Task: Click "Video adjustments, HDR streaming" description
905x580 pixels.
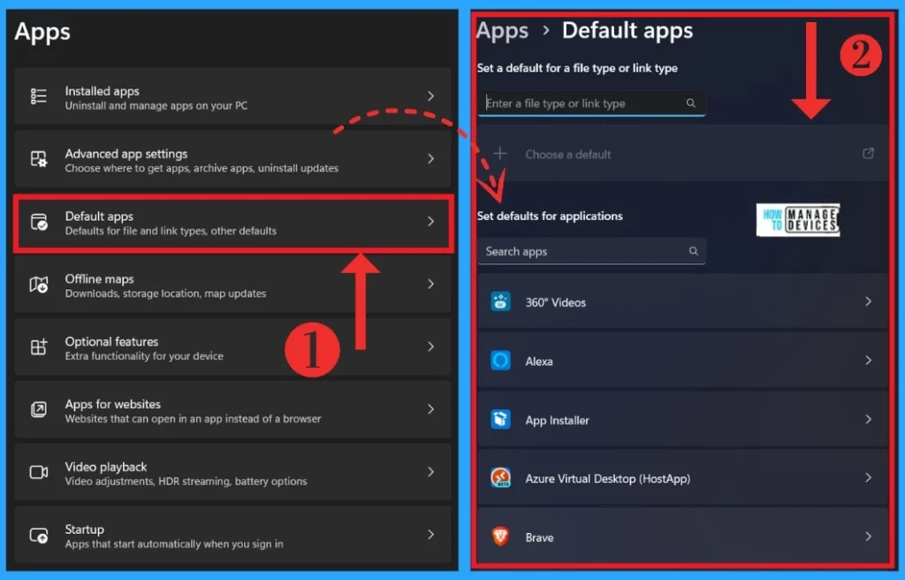Action: coord(186,481)
